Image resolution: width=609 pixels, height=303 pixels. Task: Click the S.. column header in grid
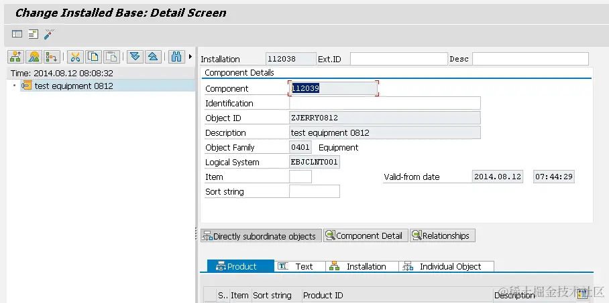(223, 295)
